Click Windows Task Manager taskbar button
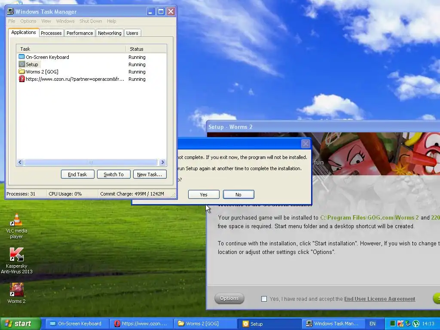The width and height of the screenshot is (440, 330). [x=333, y=324]
